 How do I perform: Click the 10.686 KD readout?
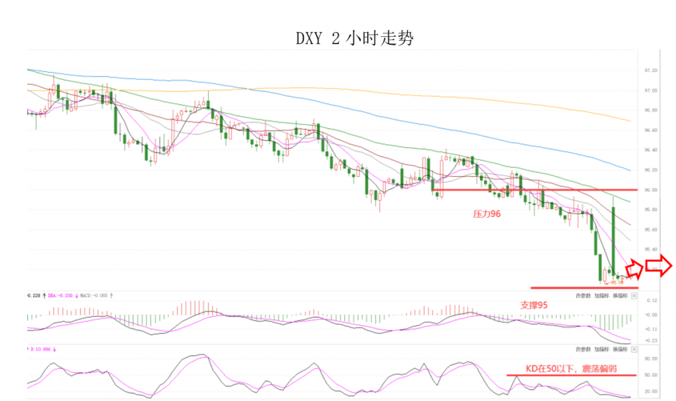[x=42, y=350]
